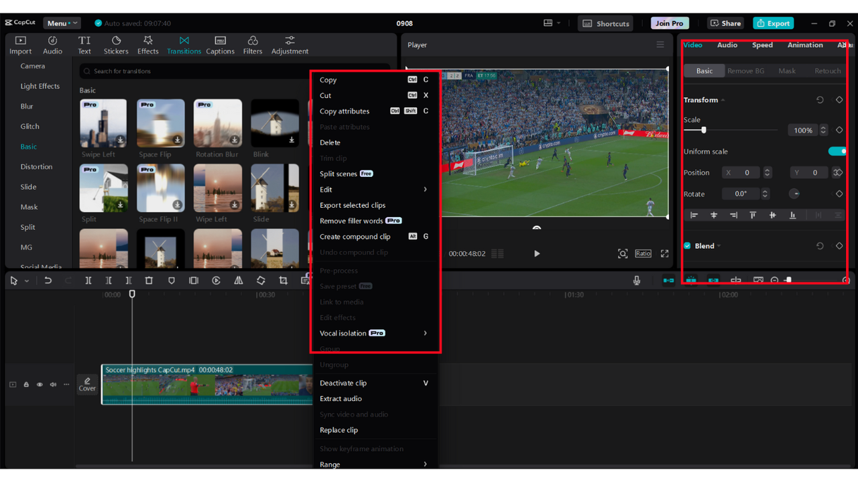This screenshot has height=482, width=858.
Task: Download the Blink transition
Action: pos(292,140)
